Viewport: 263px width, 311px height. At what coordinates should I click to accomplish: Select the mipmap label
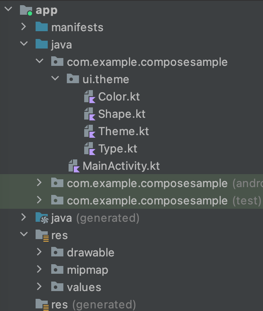(88, 270)
